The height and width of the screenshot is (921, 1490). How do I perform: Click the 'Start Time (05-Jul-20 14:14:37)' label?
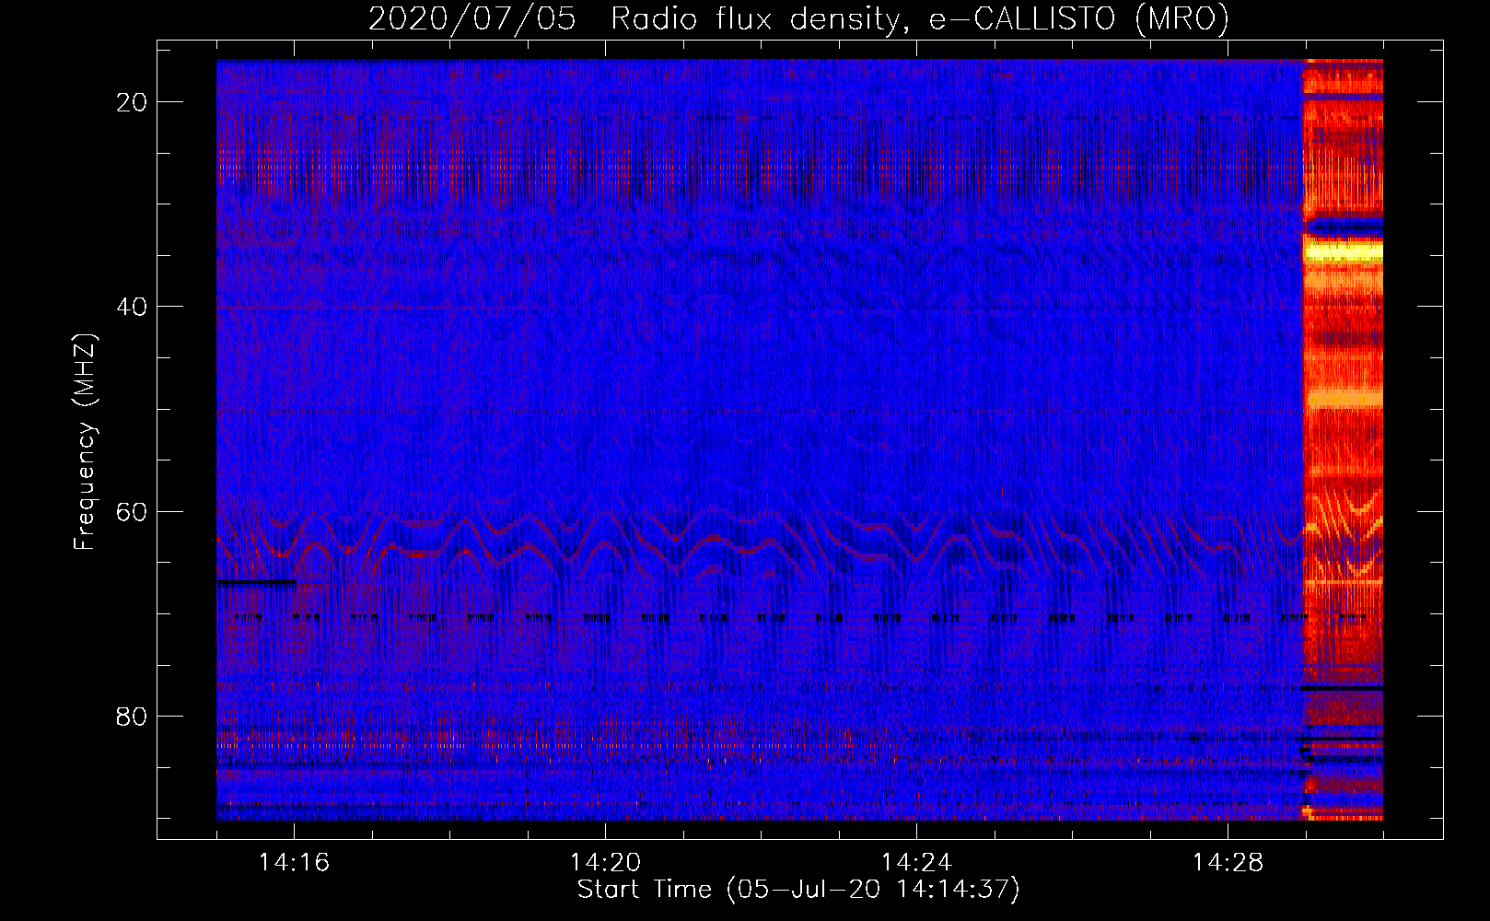click(x=798, y=890)
